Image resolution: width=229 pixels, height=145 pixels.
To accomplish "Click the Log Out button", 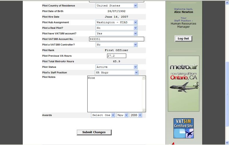I will pyautogui.click(x=183, y=39).
